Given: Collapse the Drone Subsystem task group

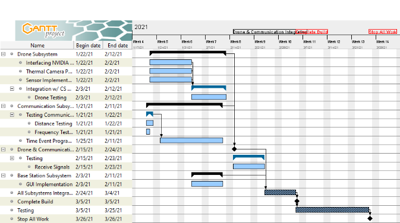Looking at the screenshot, I should click(4, 54).
